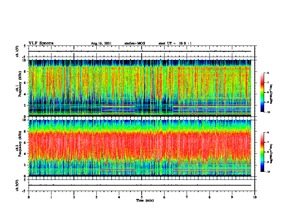Click the ch.2 spectrogram color scale bar
Screen dimensions: 287x221
pos(262,152)
